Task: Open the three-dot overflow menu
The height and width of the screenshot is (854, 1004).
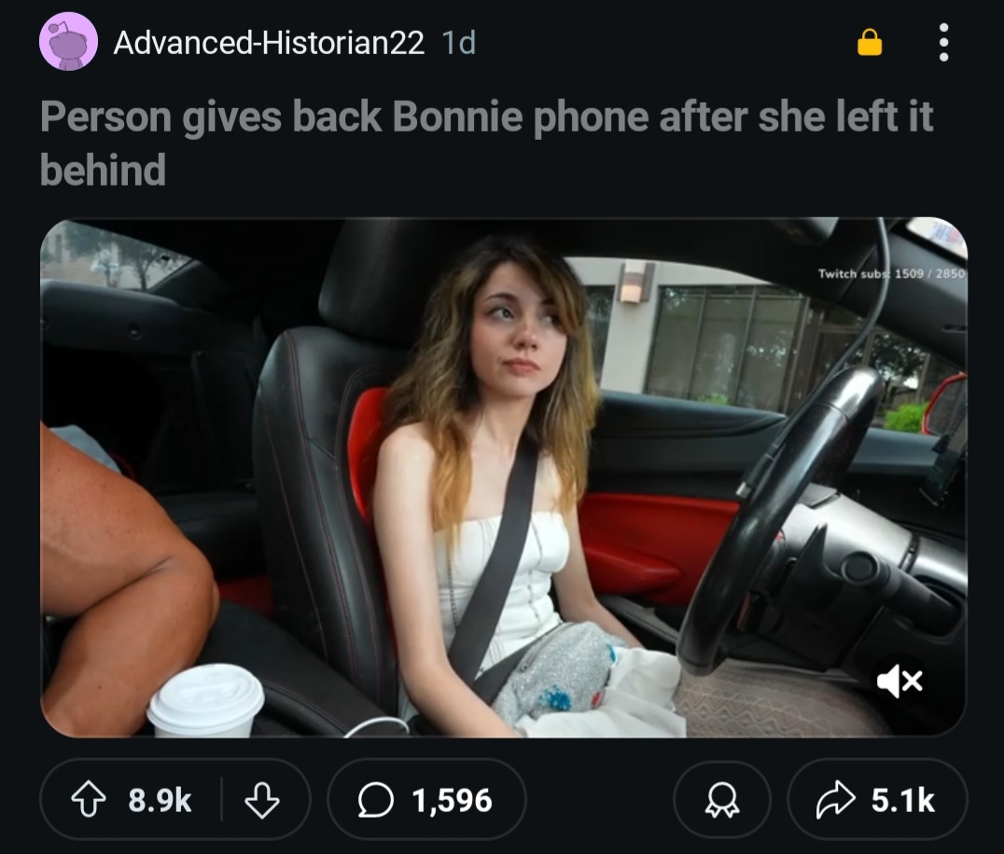Action: (943, 42)
